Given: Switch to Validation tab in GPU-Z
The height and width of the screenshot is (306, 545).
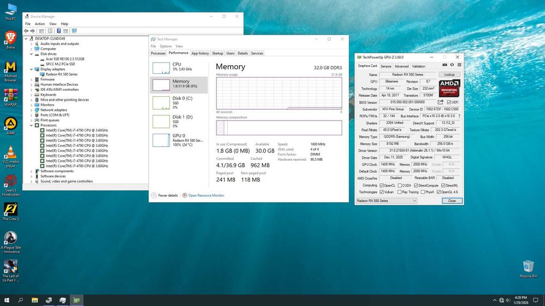Looking at the screenshot, I should (x=419, y=66).
